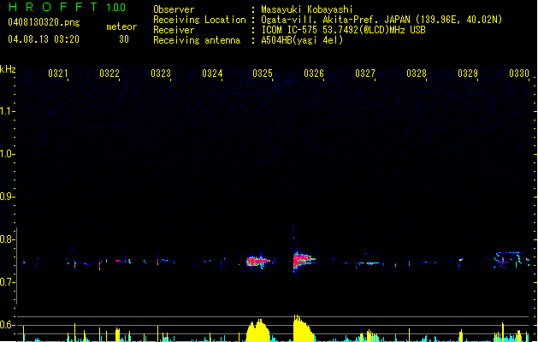Click the 0.8 frequency axis label
The image size is (538, 342).
click(x=7, y=239)
